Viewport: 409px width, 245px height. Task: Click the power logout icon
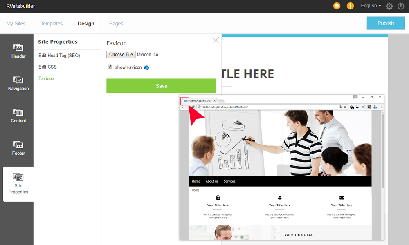click(401, 6)
